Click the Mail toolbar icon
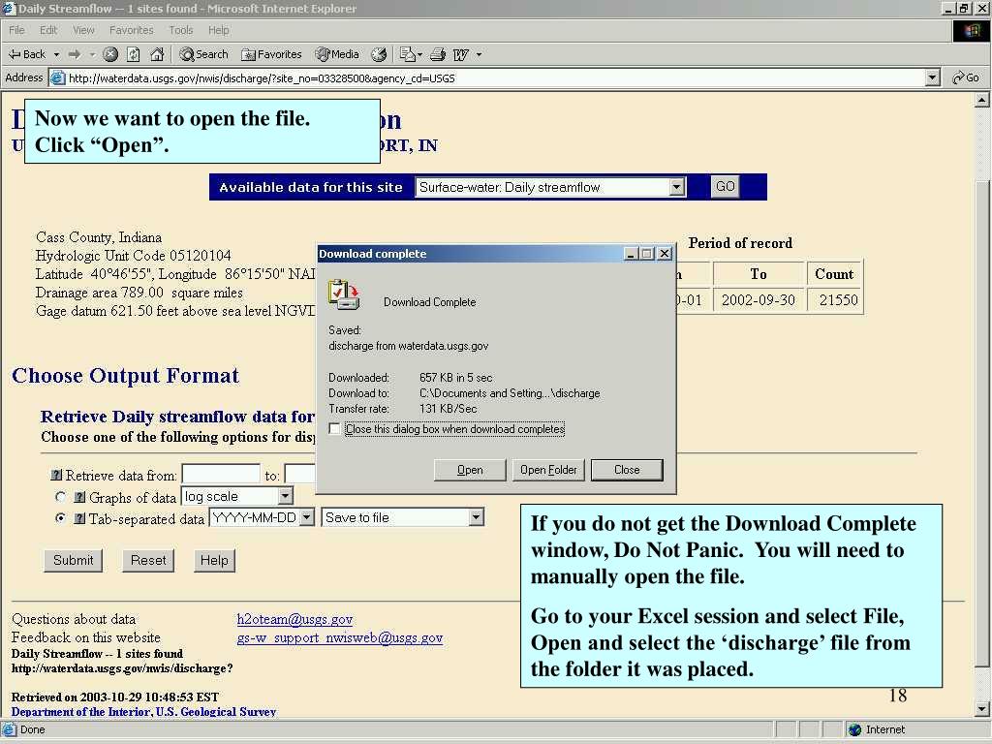Viewport: 992px width, 744px height. 407,54
